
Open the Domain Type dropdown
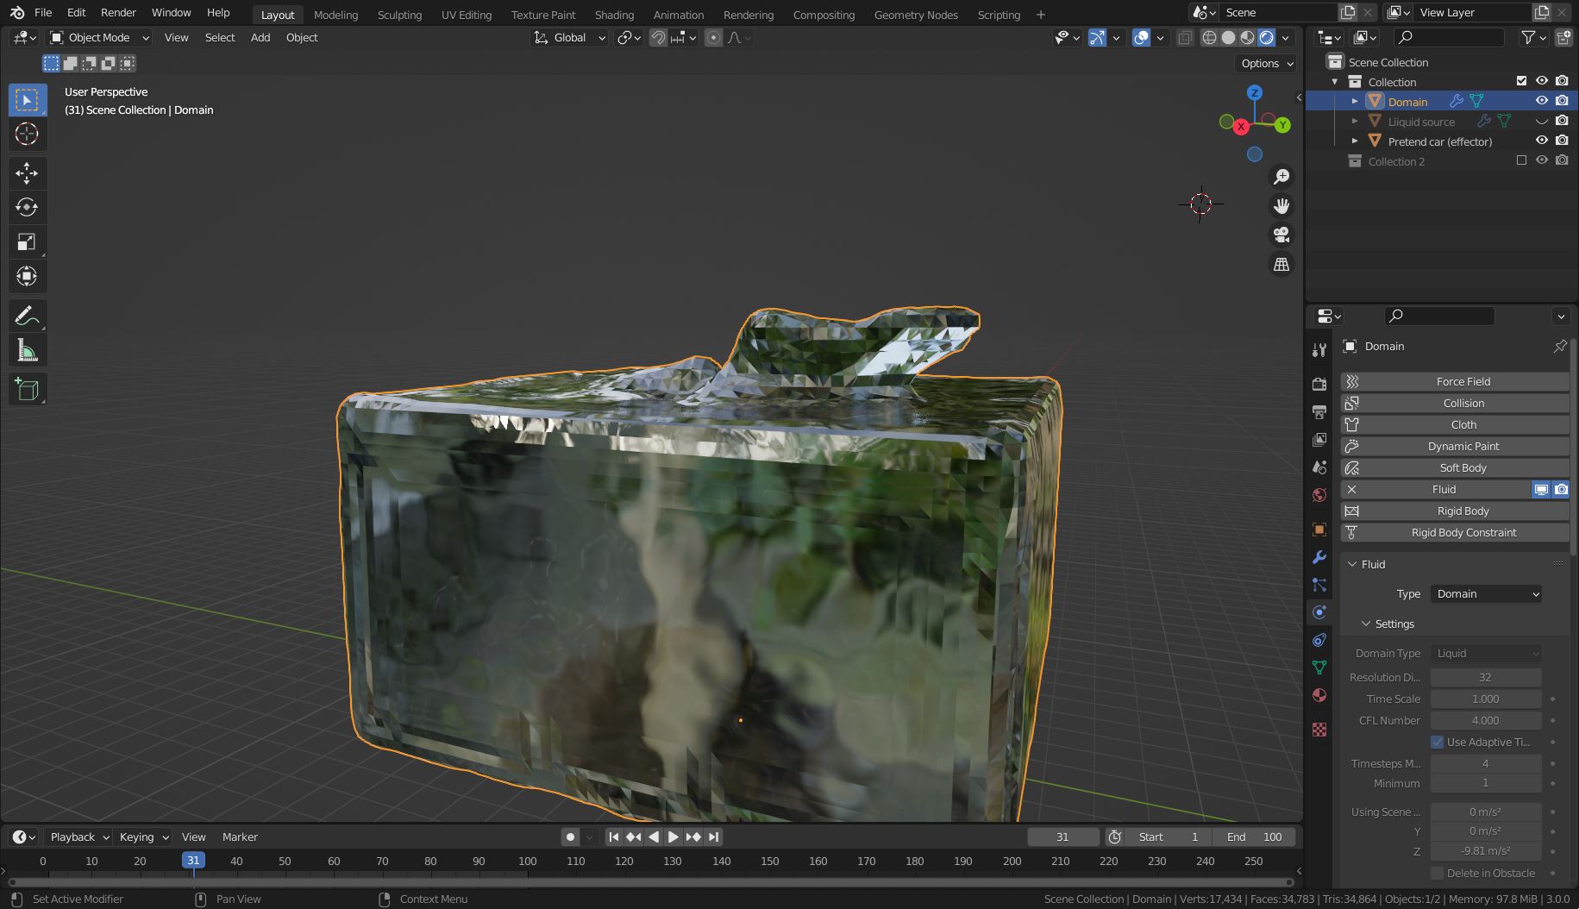pos(1486,653)
